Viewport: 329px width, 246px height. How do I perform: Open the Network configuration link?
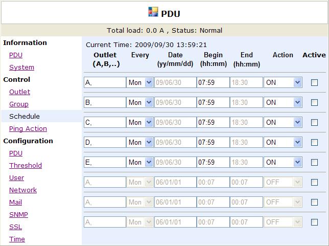pyautogui.click(x=23, y=190)
